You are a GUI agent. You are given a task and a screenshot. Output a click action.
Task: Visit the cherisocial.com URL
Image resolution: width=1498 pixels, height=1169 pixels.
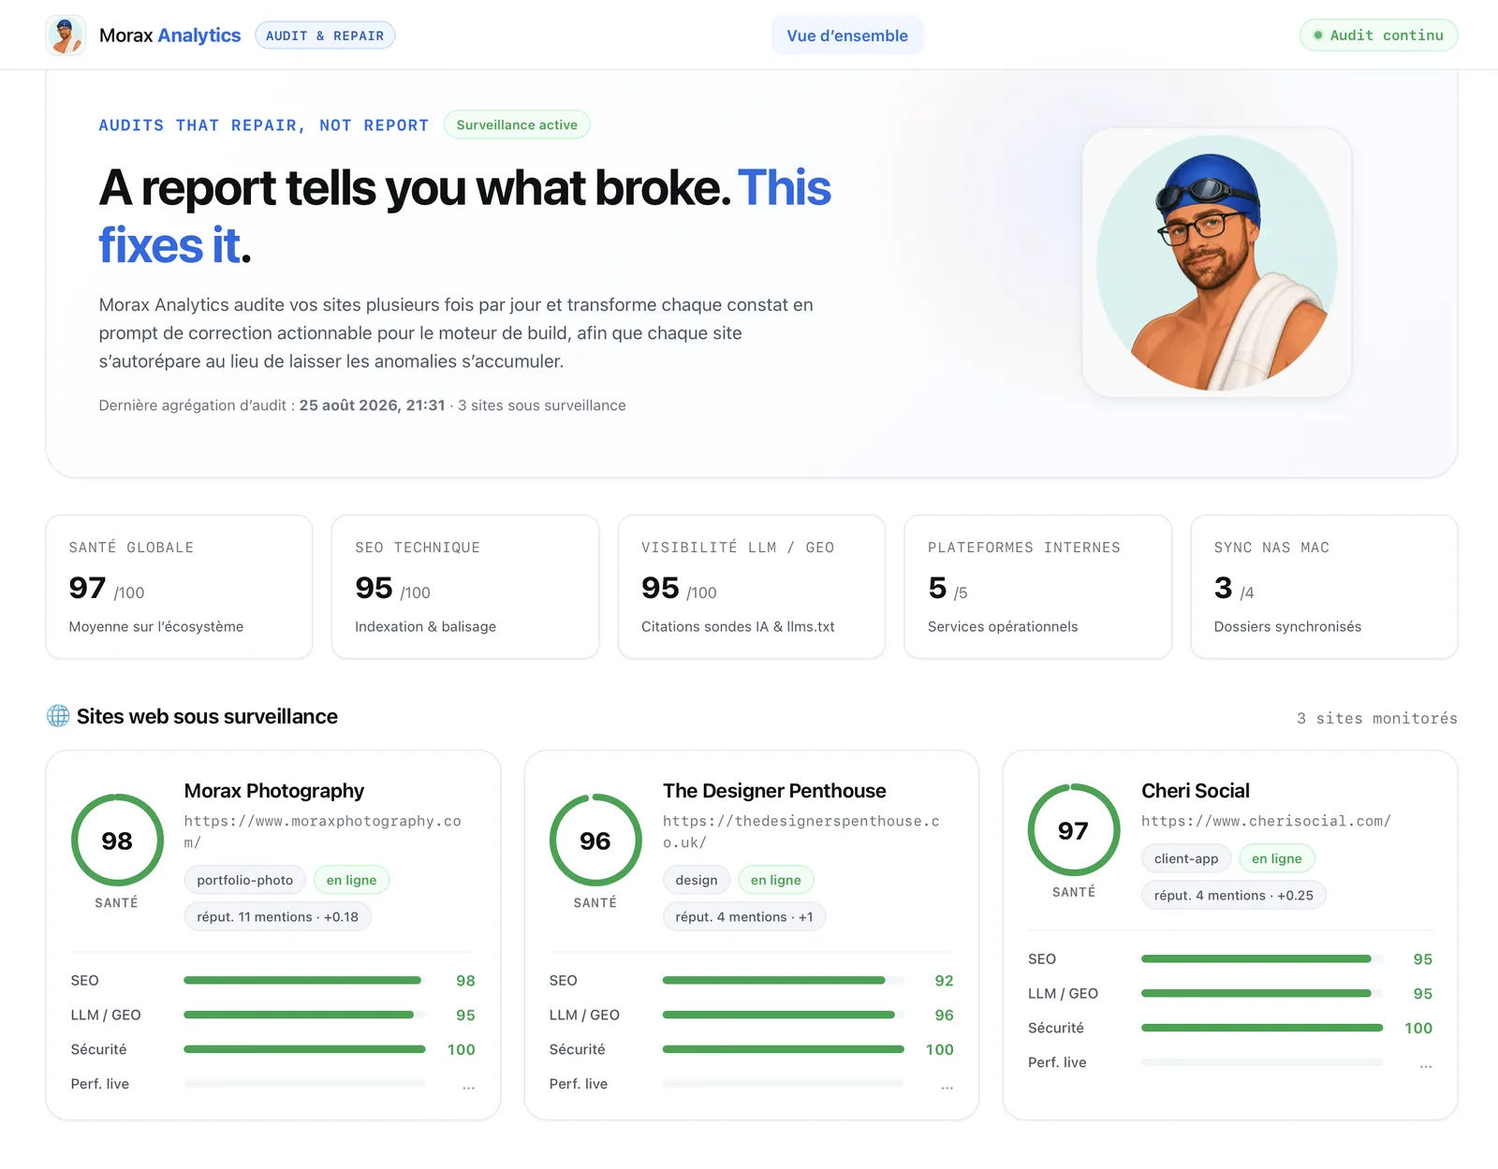(x=1266, y=821)
